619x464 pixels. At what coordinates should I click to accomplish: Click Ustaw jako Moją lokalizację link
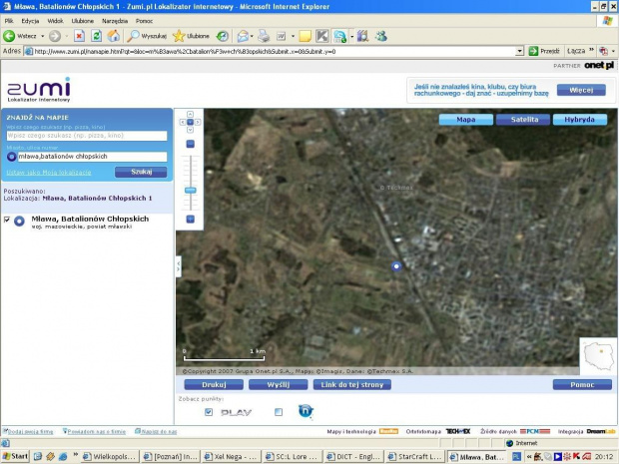(49, 173)
